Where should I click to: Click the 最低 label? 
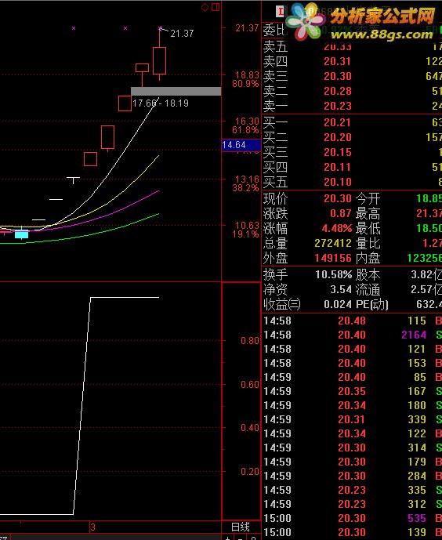point(368,228)
